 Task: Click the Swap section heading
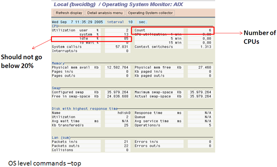[x=56, y=88]
